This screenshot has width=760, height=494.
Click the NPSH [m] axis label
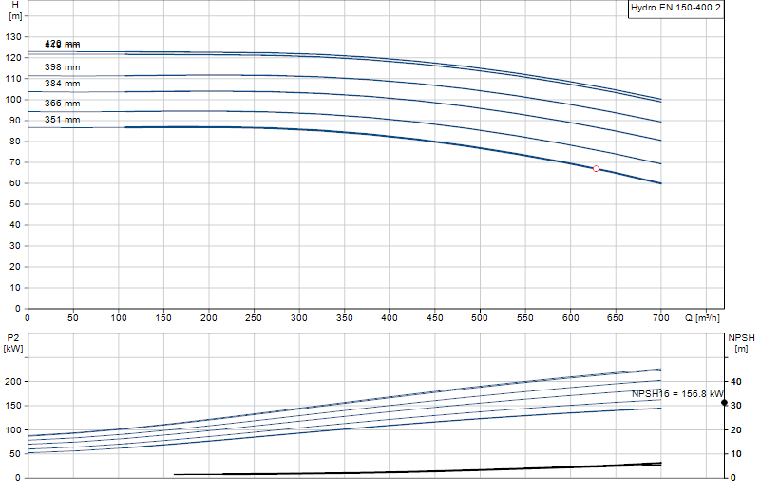741,343
